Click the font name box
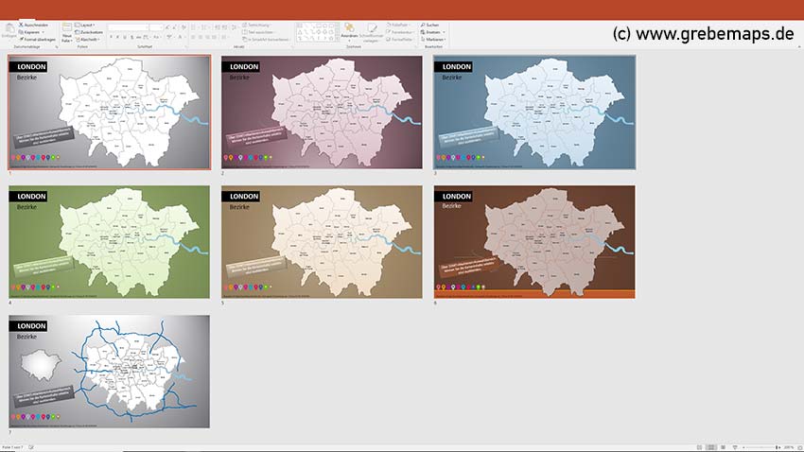This screenshot has width=804, height=452. point(128,27)
